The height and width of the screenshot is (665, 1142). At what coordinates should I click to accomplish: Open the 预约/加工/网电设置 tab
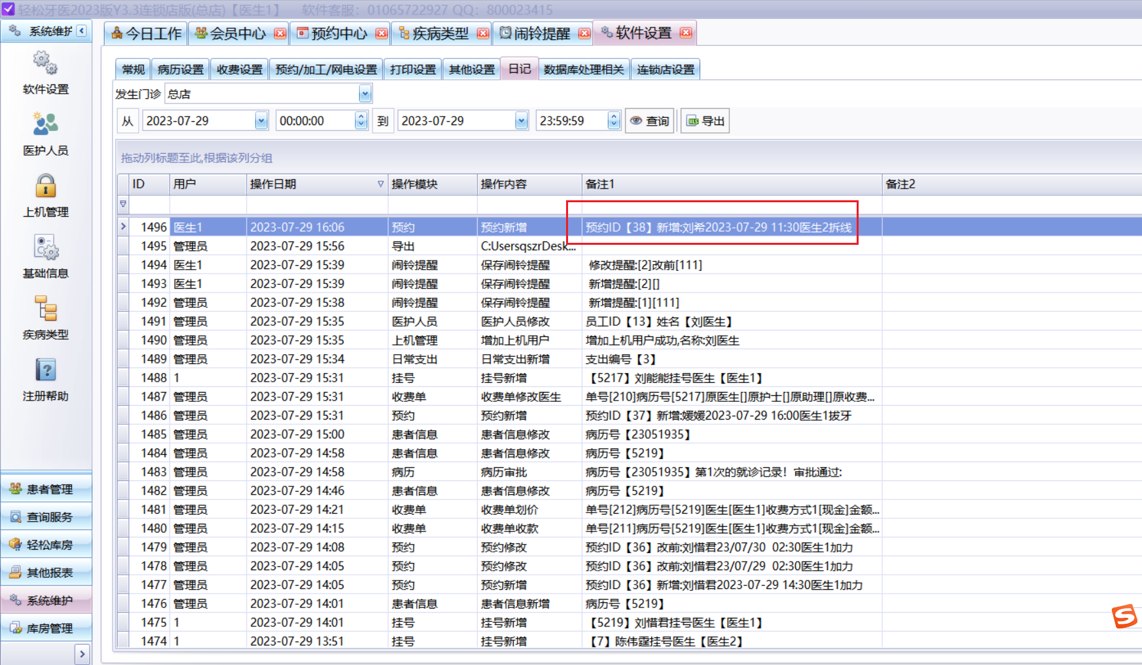327,69
